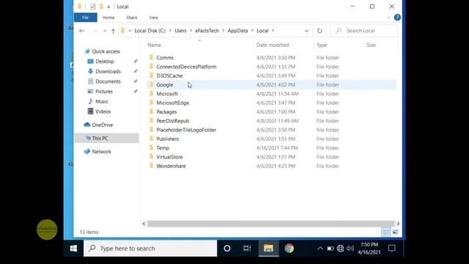Open Customize Quick Access Toolbar dropdown

(108, 7)
